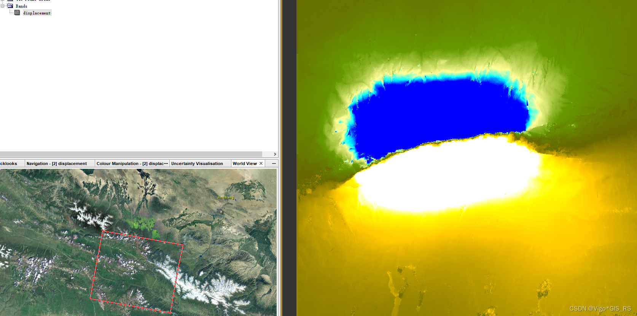Click the product tree horizontal scrollbar track
The height and width of the screenshot is (316, 637).
pos(131,154)
